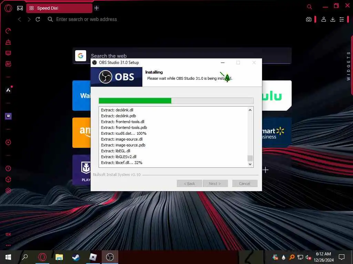Click Opera's search tabs magnifier icon
Viewport: 353px width, 264px height.
tap(310, 7)
